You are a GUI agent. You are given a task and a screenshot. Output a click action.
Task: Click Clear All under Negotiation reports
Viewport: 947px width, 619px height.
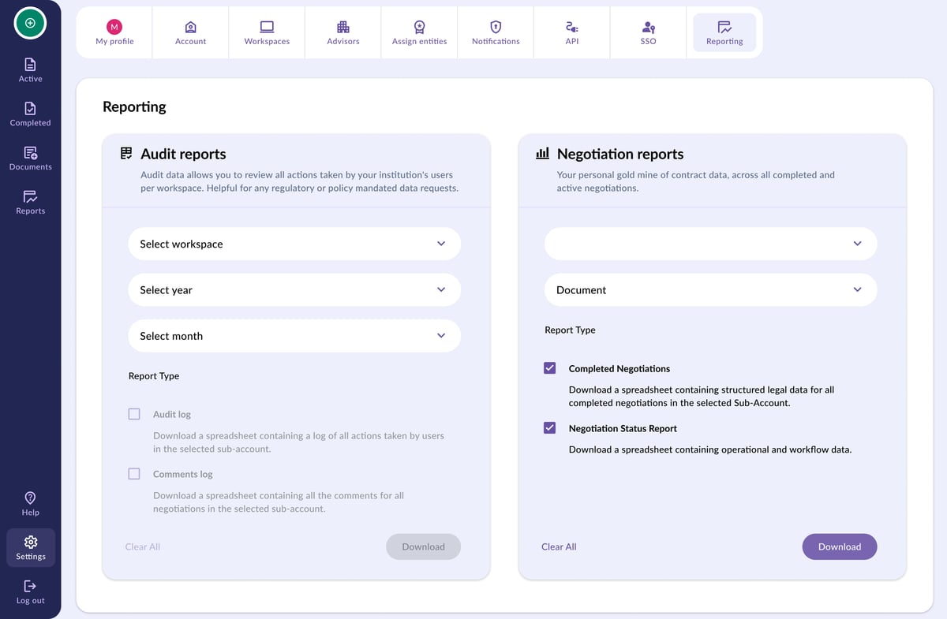559,547
